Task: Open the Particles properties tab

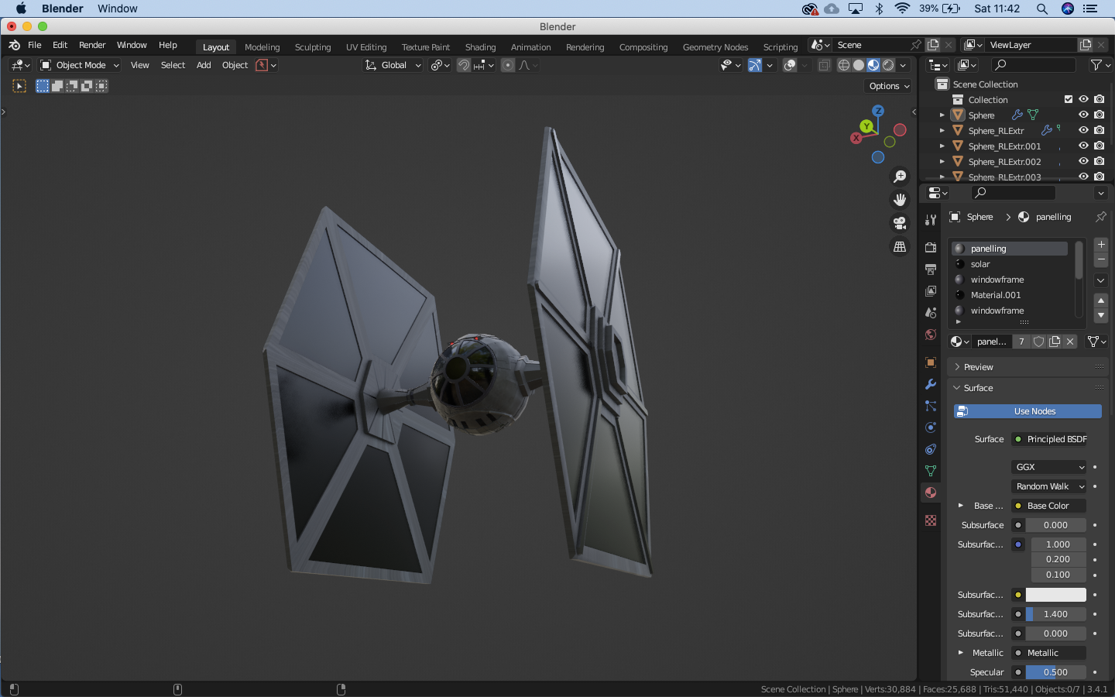Action: coord(931,406)
